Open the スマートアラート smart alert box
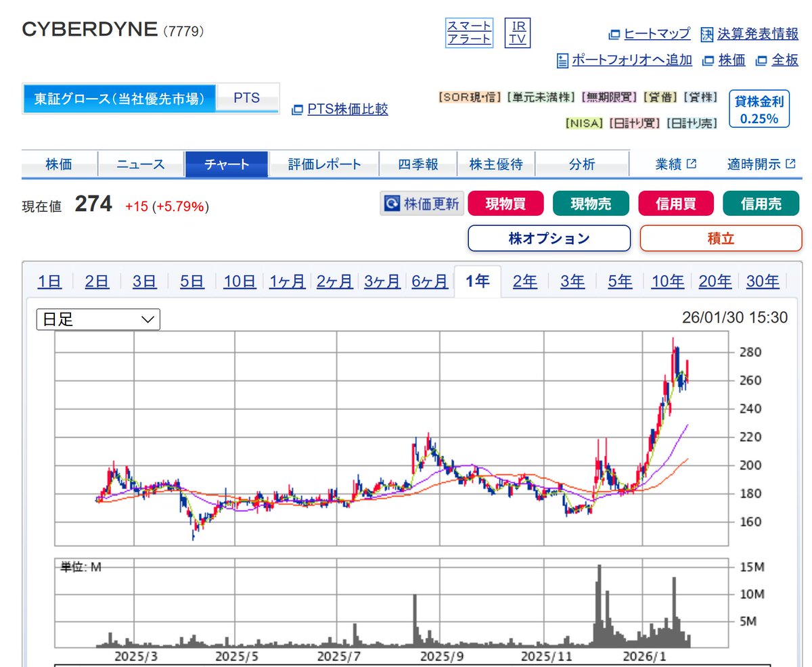This screenshot has width=812, height=667. (469, 32)
